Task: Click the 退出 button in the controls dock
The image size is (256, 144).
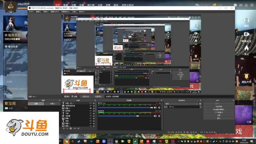Action: coord(219,118)
